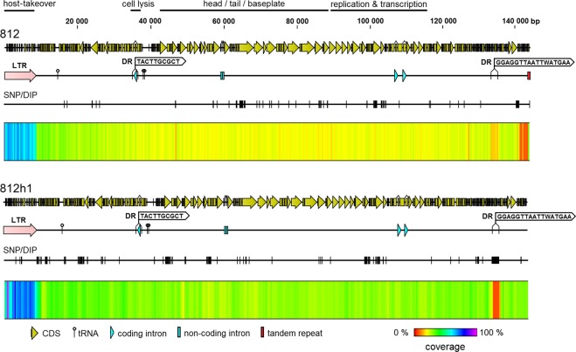Select the red tandem repeat marker in the 812 map
The width and height of the screenshot is (576, 352).
pyautogui.click(x=529, y=77)
